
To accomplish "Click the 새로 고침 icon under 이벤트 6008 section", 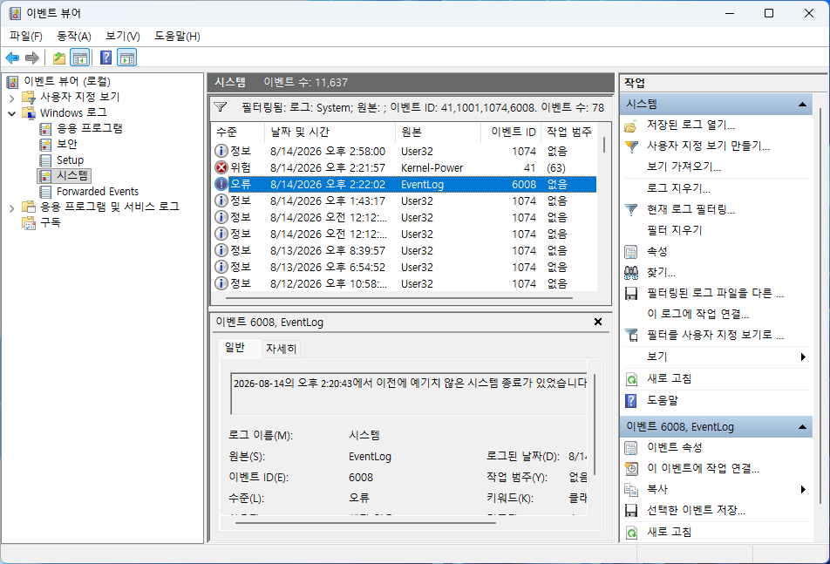I will (631, 533).
